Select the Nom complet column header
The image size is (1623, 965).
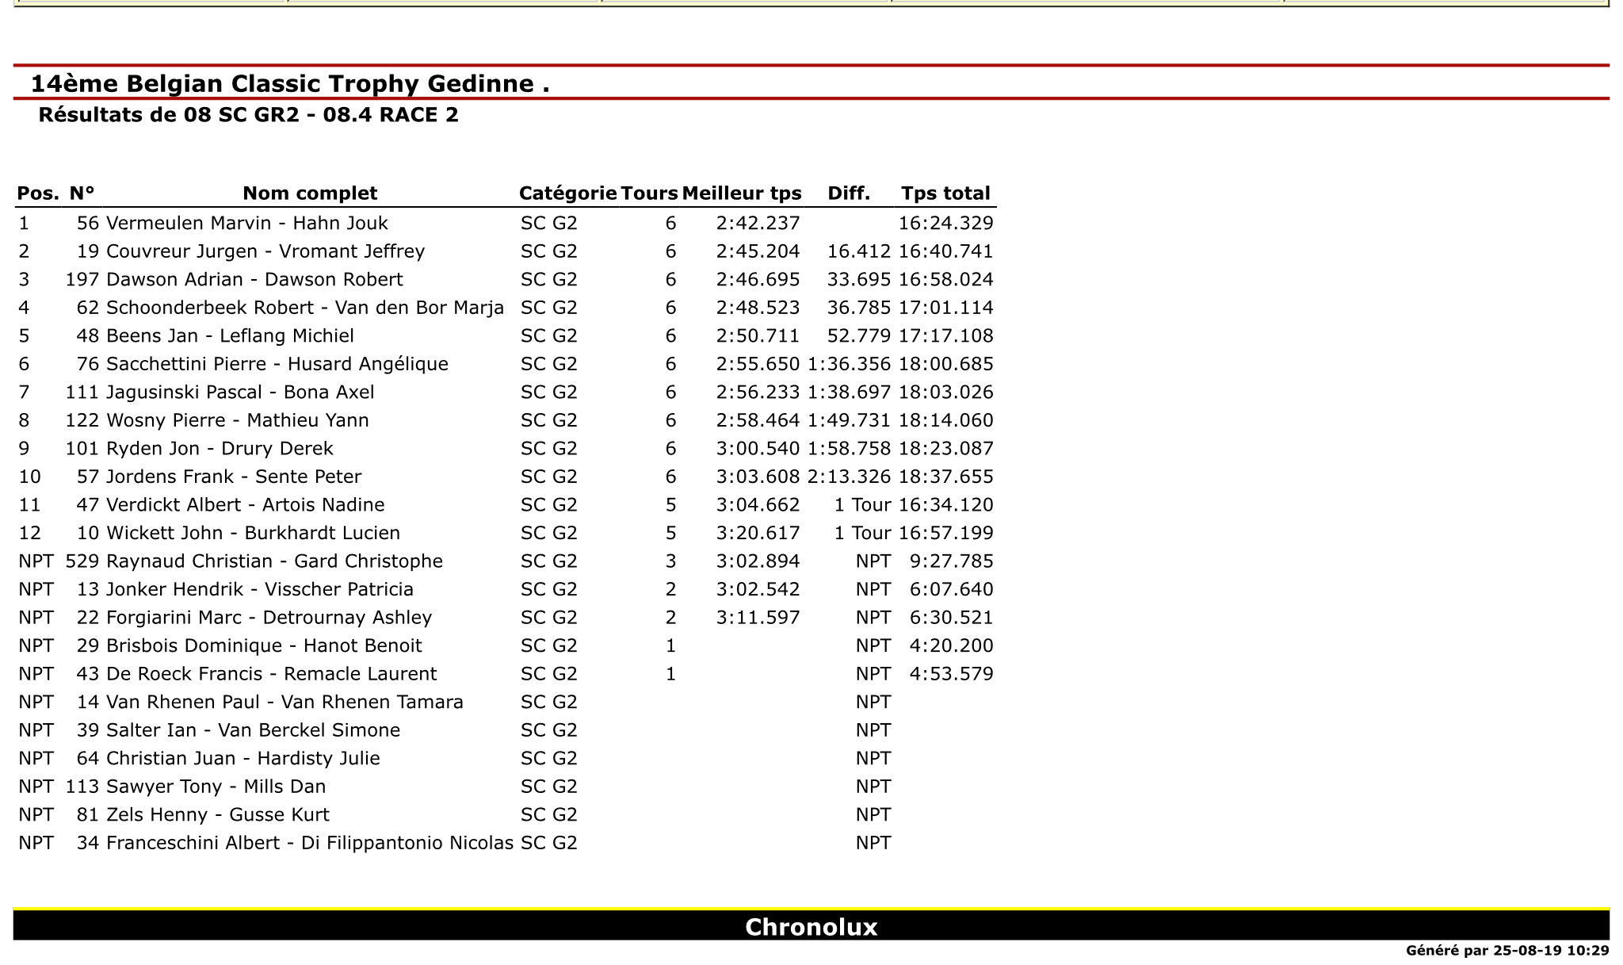coord(310,193)
